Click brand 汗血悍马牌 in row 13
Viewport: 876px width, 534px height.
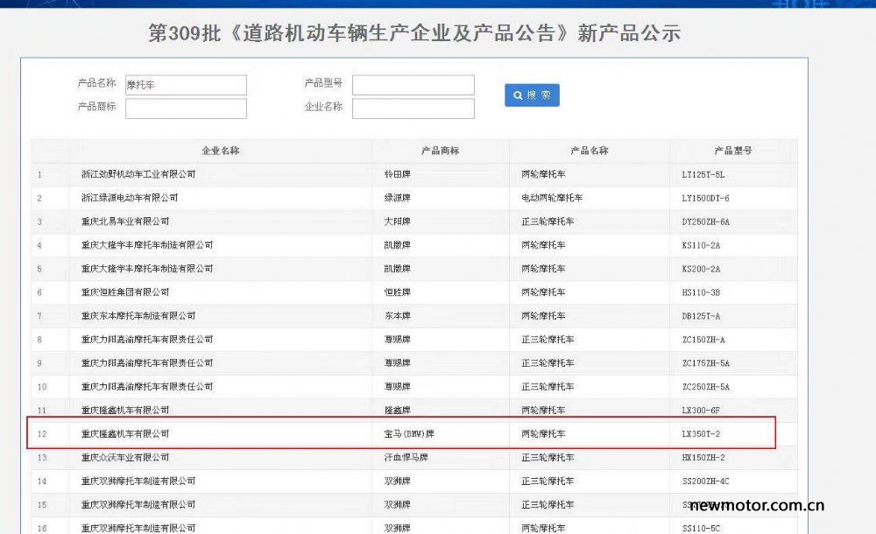tap(406, 457)
